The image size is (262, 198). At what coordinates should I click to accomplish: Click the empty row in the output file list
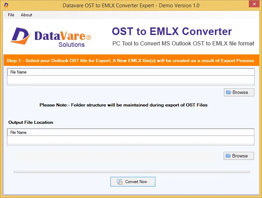click(x=131, y=140)
